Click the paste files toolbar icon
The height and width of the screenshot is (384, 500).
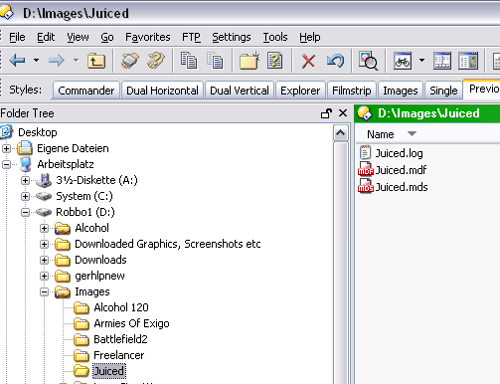[216, 61]
